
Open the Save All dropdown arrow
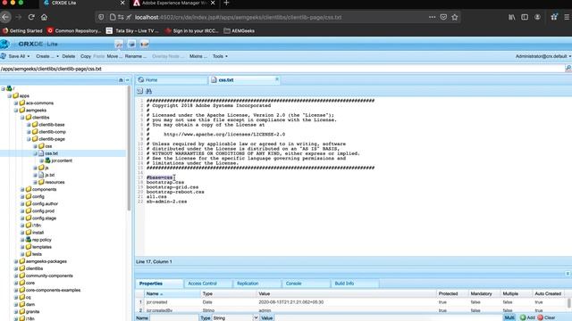(x=29, y=56)
